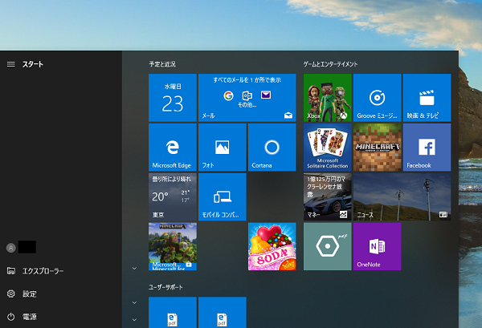Open the 映画 & テレビ tile
The image size is (482, 328).
[427, 97]
